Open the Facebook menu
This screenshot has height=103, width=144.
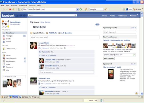pyautogui.click(x=23, y=6)
